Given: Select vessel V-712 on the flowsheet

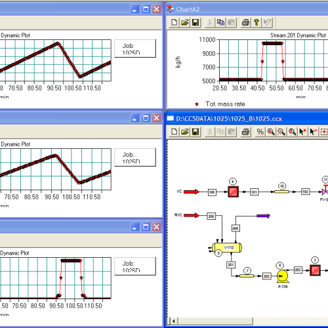Looking at the screenshot, I should 227,247.
